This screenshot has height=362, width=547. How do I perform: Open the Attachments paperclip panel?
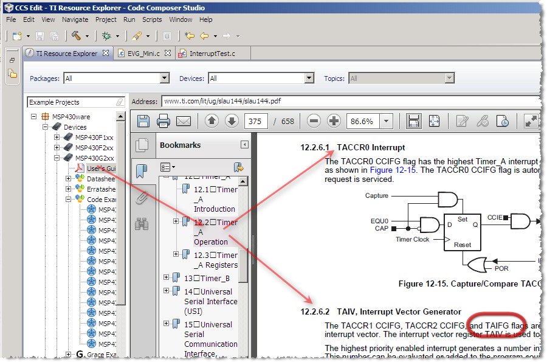142,198
